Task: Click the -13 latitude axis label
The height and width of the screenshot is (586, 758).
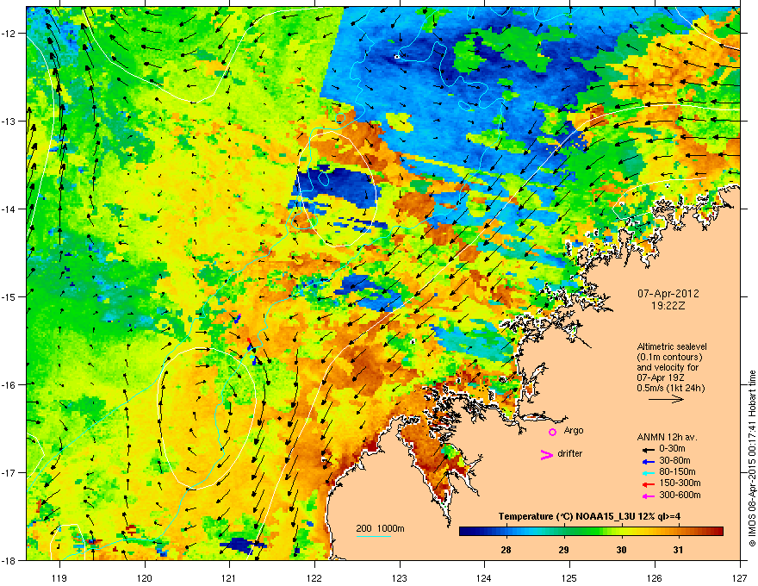Action: (x=9, y=122)
